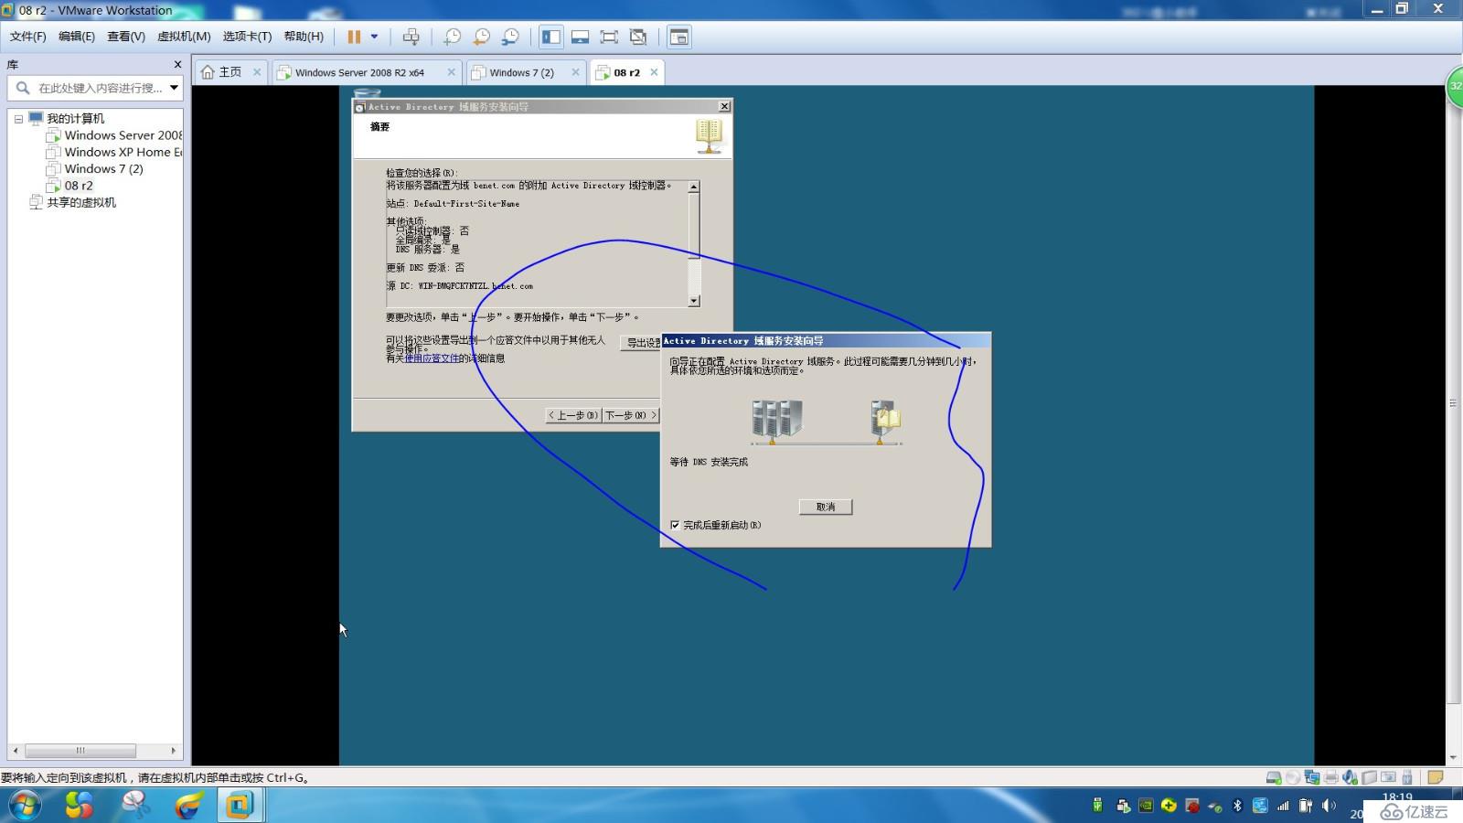The image size is (1463, 823).
Task: Click 下一步(N) button in the wizard
Action: pyautogui.click(x=631, y=415)
